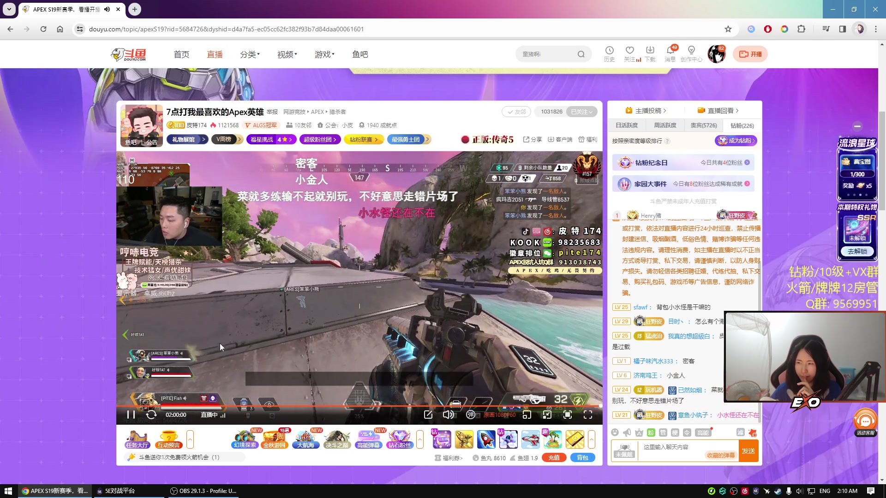Toggle the danmaku (弹) comments overlay
Screen dimensions: 886x498
(470, 415)
